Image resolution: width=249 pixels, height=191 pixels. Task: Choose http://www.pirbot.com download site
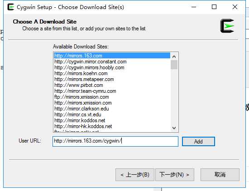(x=112, y=85)
